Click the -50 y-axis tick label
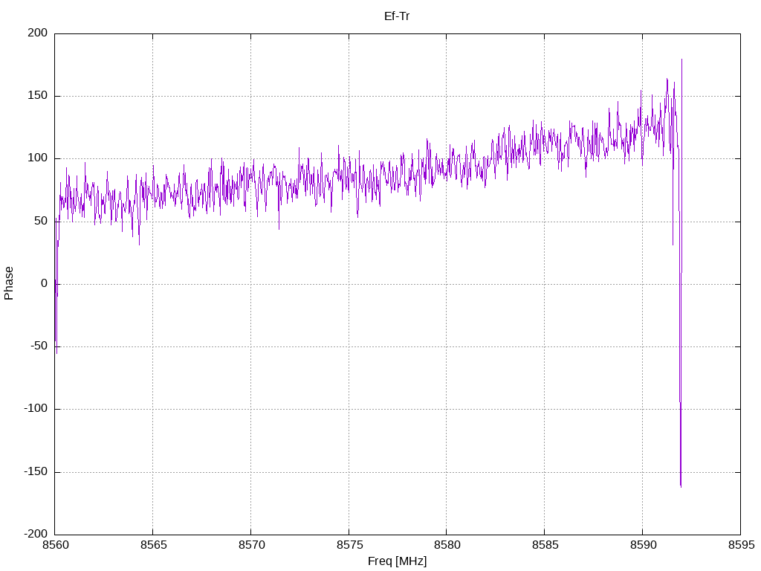Image resolution: width=761 pixels, height=571 pixels. tap(37, 346)
